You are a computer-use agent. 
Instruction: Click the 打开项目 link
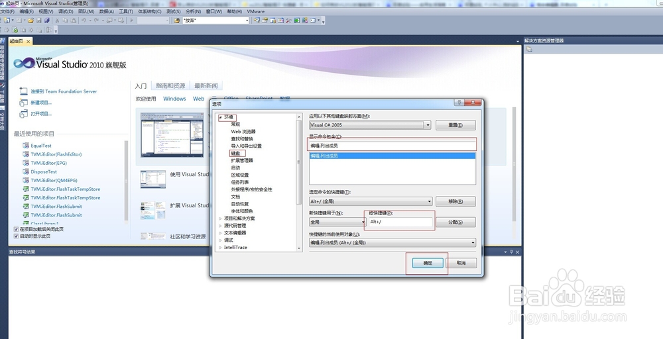click(41, 114)
